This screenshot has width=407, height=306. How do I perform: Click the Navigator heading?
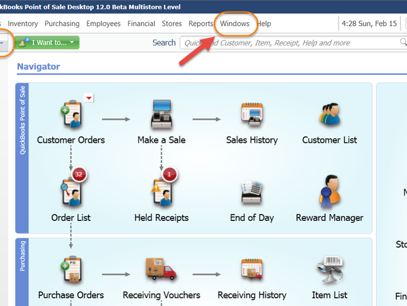point(38,67)
